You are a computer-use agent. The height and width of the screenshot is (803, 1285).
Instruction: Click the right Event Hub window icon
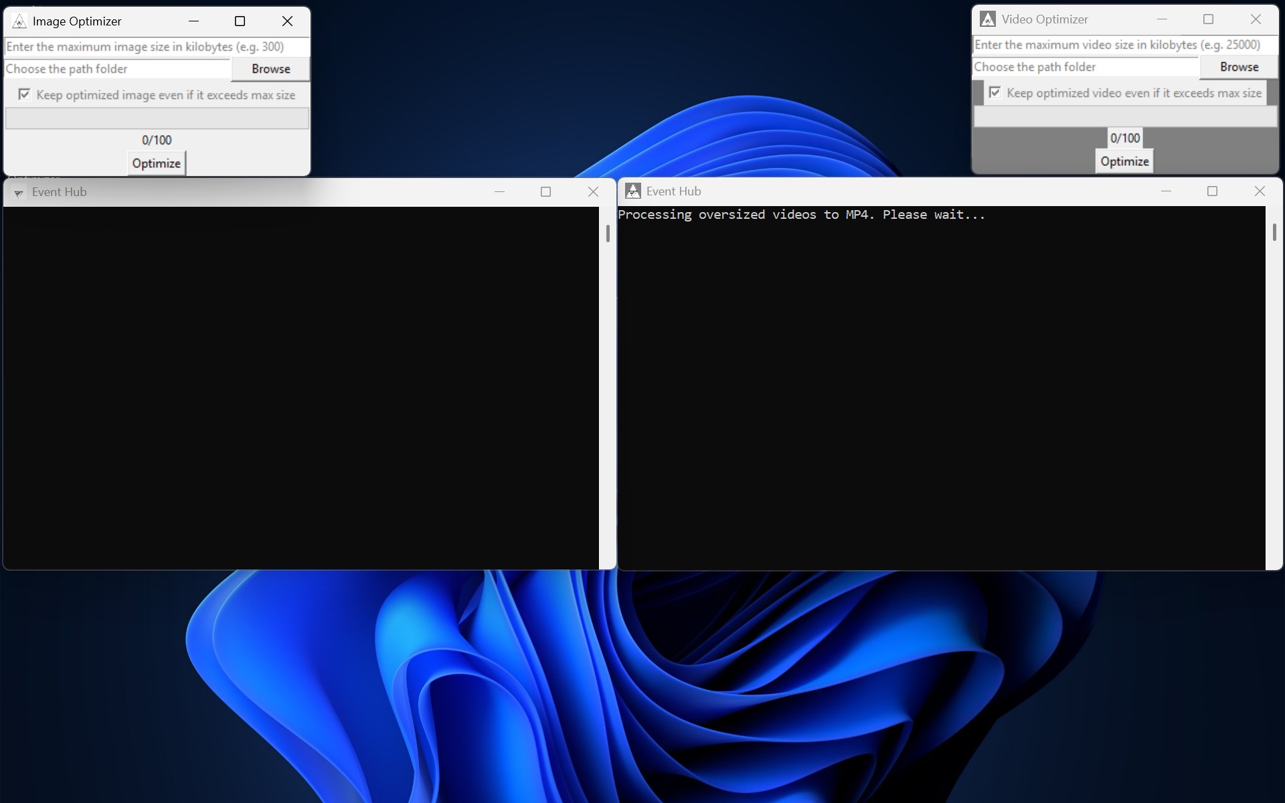click(632, 191)
